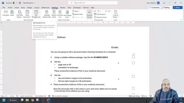Go to last record arrow
The width and height of the screenshot is (184, 103).
(x=109, y=11)
